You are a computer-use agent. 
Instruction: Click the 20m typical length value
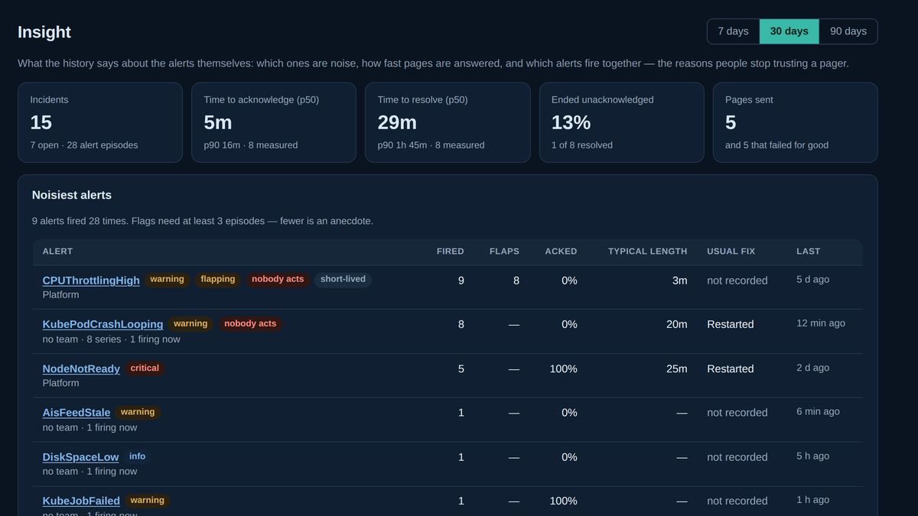tap(677, 324)
